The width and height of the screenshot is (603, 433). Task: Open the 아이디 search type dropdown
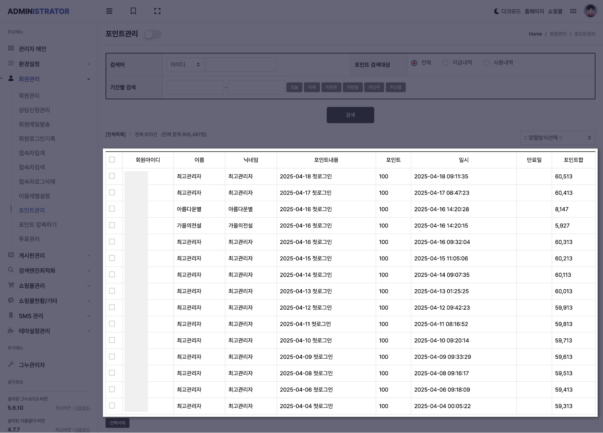pyautogui.click(x=185, y=64)
